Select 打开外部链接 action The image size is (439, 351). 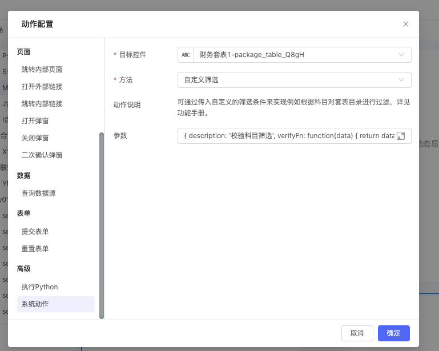pos(42,87)
